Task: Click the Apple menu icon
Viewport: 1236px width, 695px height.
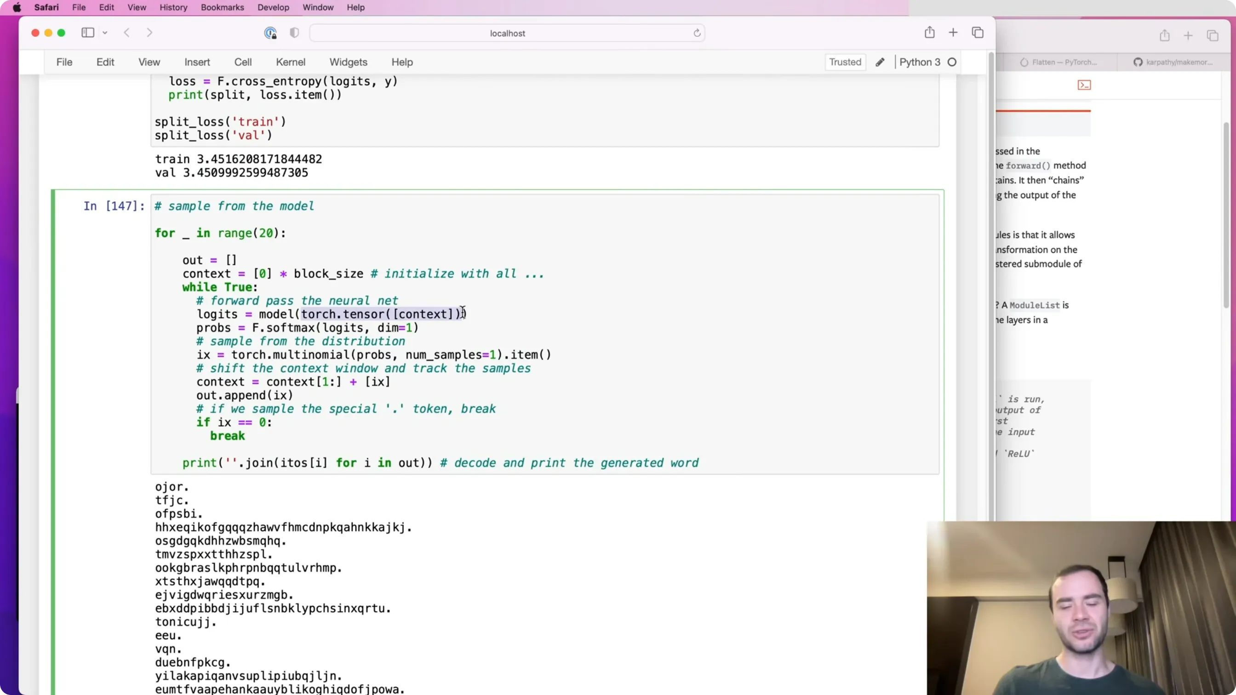Action: (17, 7)
